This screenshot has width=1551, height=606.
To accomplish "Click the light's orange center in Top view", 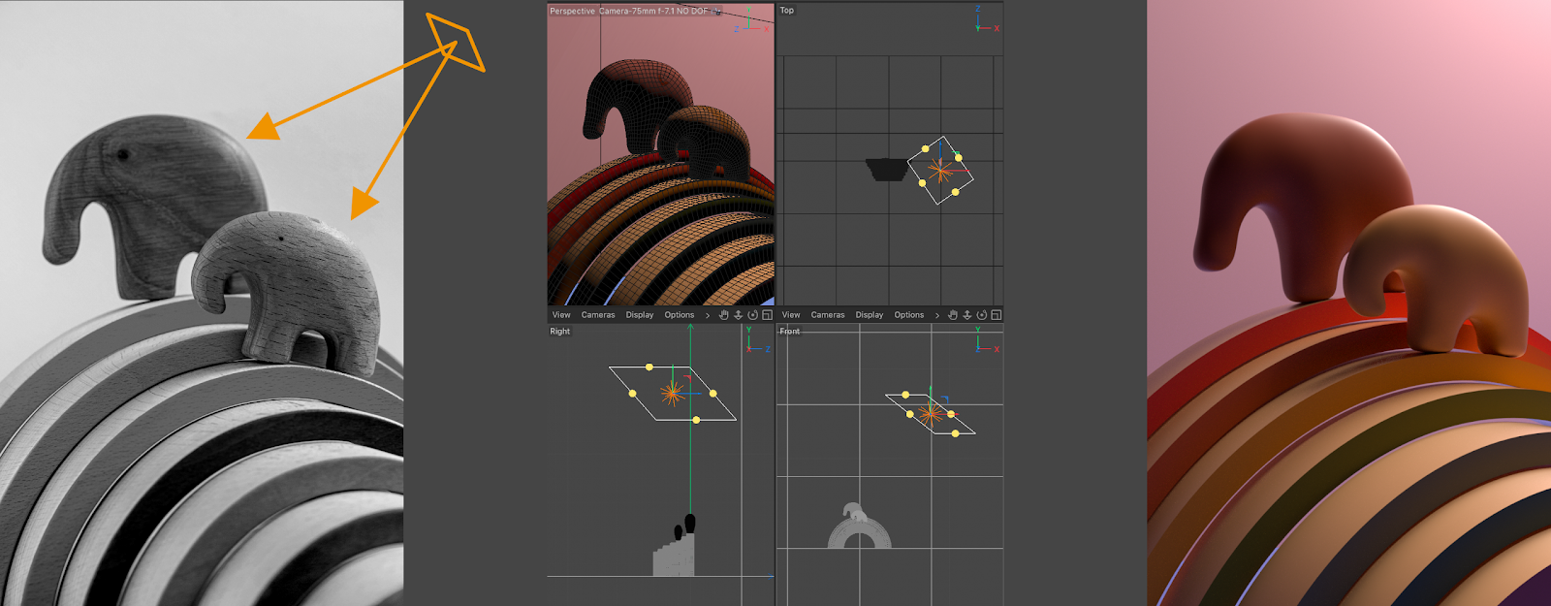I will pyautogui.click(x=939, y=172).
